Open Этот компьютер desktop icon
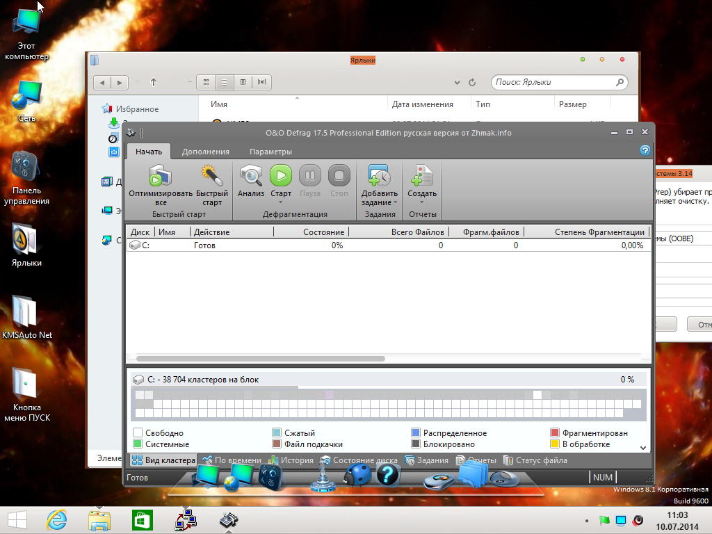The width and height of the screenshot is (712, 534). click(x=26, y=34)
